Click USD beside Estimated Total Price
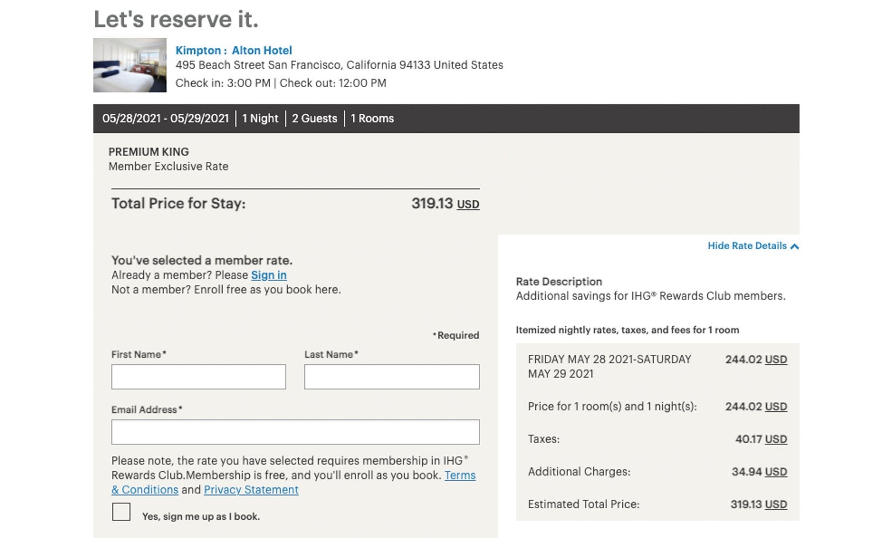882x538 pixels. coord(776,504)
